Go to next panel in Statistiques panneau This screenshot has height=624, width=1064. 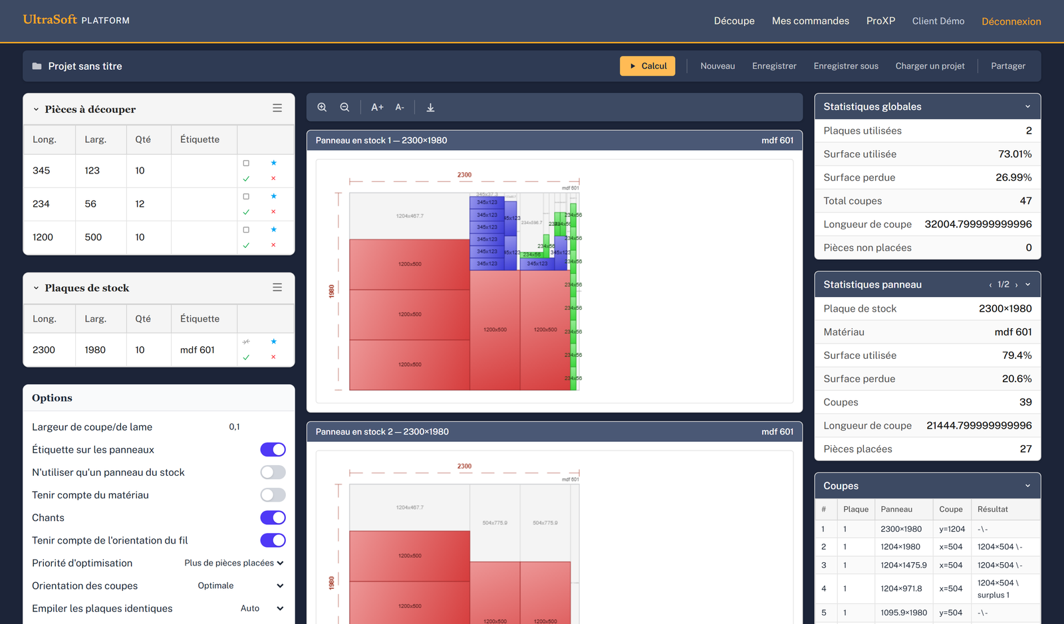click(x=1016, y=284)
